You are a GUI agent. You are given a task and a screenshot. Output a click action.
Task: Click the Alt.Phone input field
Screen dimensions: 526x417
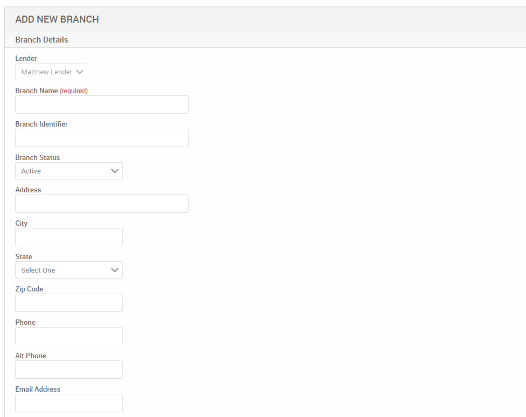pyautogui.click(x=68, y=369)
